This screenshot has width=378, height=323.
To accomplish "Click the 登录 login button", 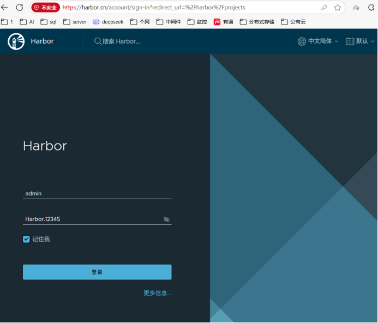I will 97,272.
